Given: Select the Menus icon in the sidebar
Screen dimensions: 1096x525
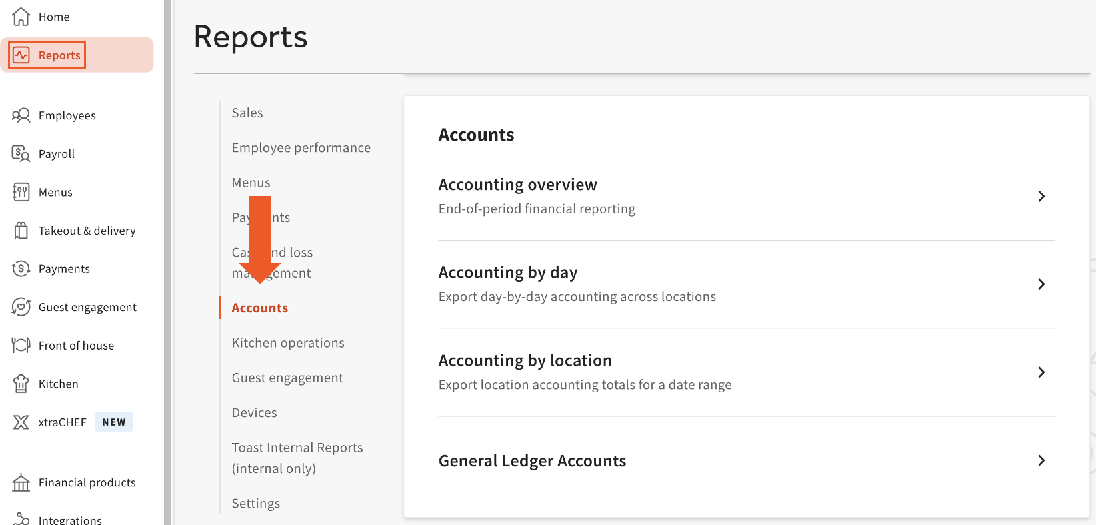Looking at the screenshot, I should 21,192.
